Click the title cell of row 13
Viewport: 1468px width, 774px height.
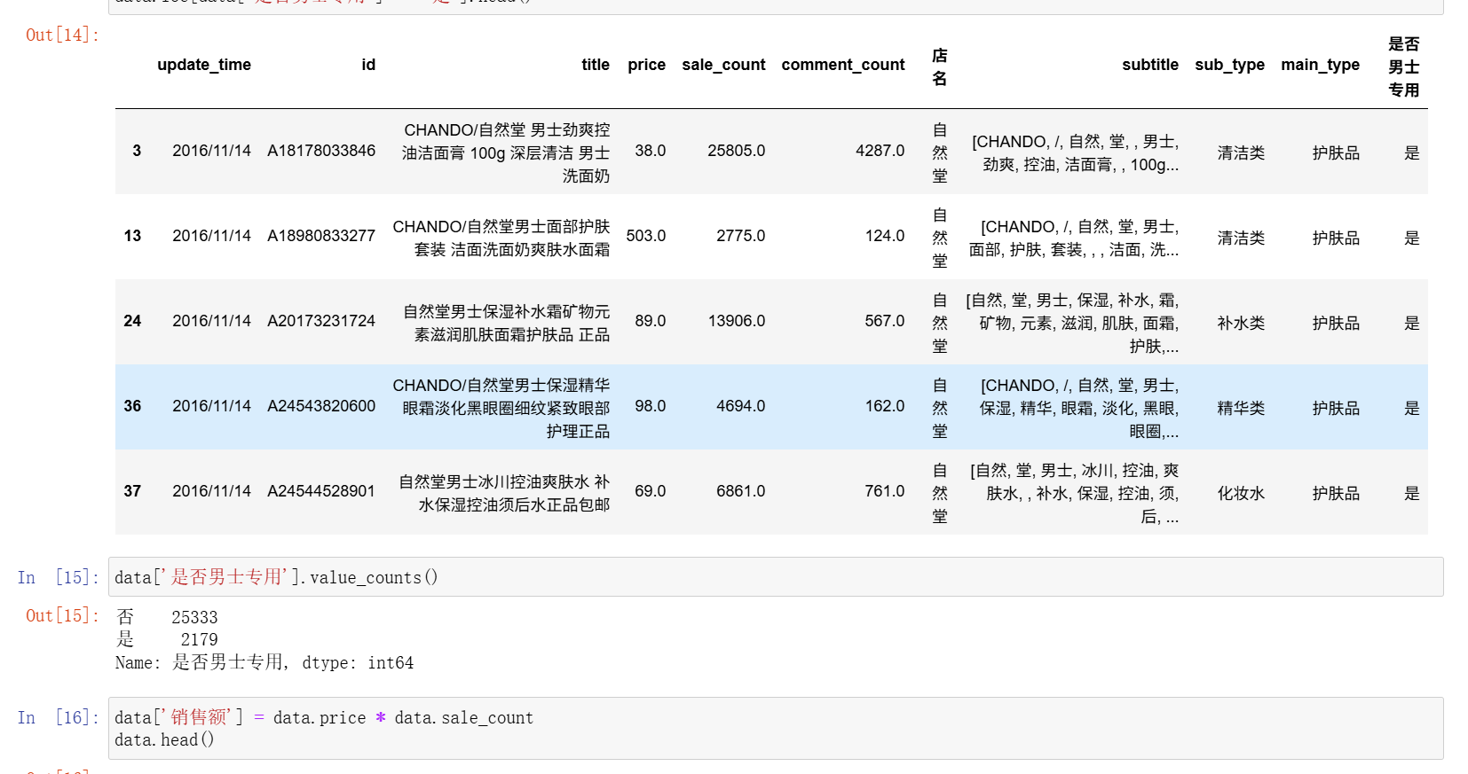click(x=501, y=238)
